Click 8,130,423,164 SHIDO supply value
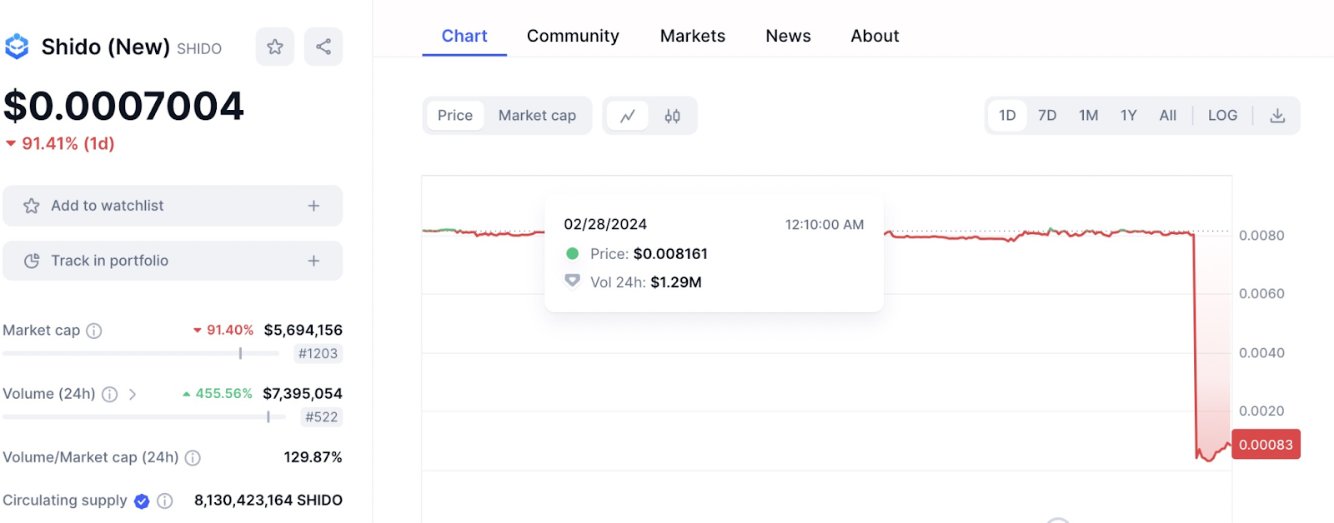The image size is (1334, 523). [268, 501]
